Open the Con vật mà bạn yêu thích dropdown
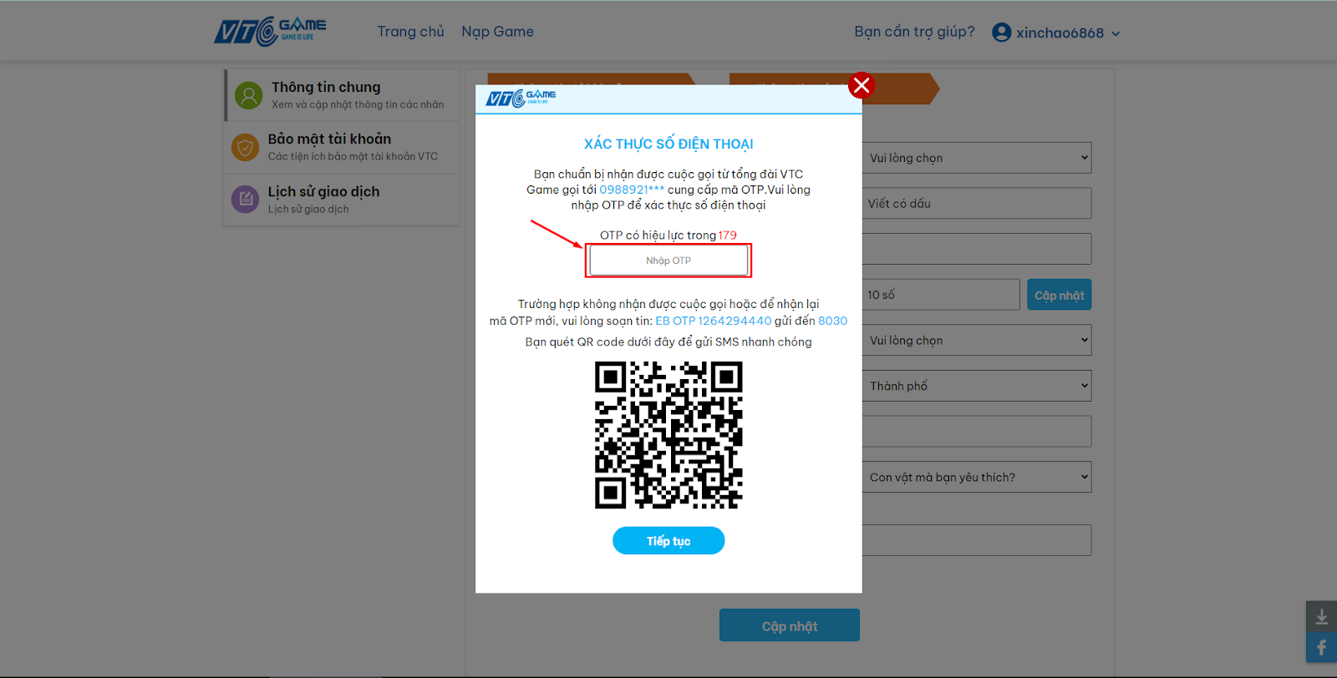The height and width of the screenshot is (678, 1337). pyautogui.click(x=977, y=477)
